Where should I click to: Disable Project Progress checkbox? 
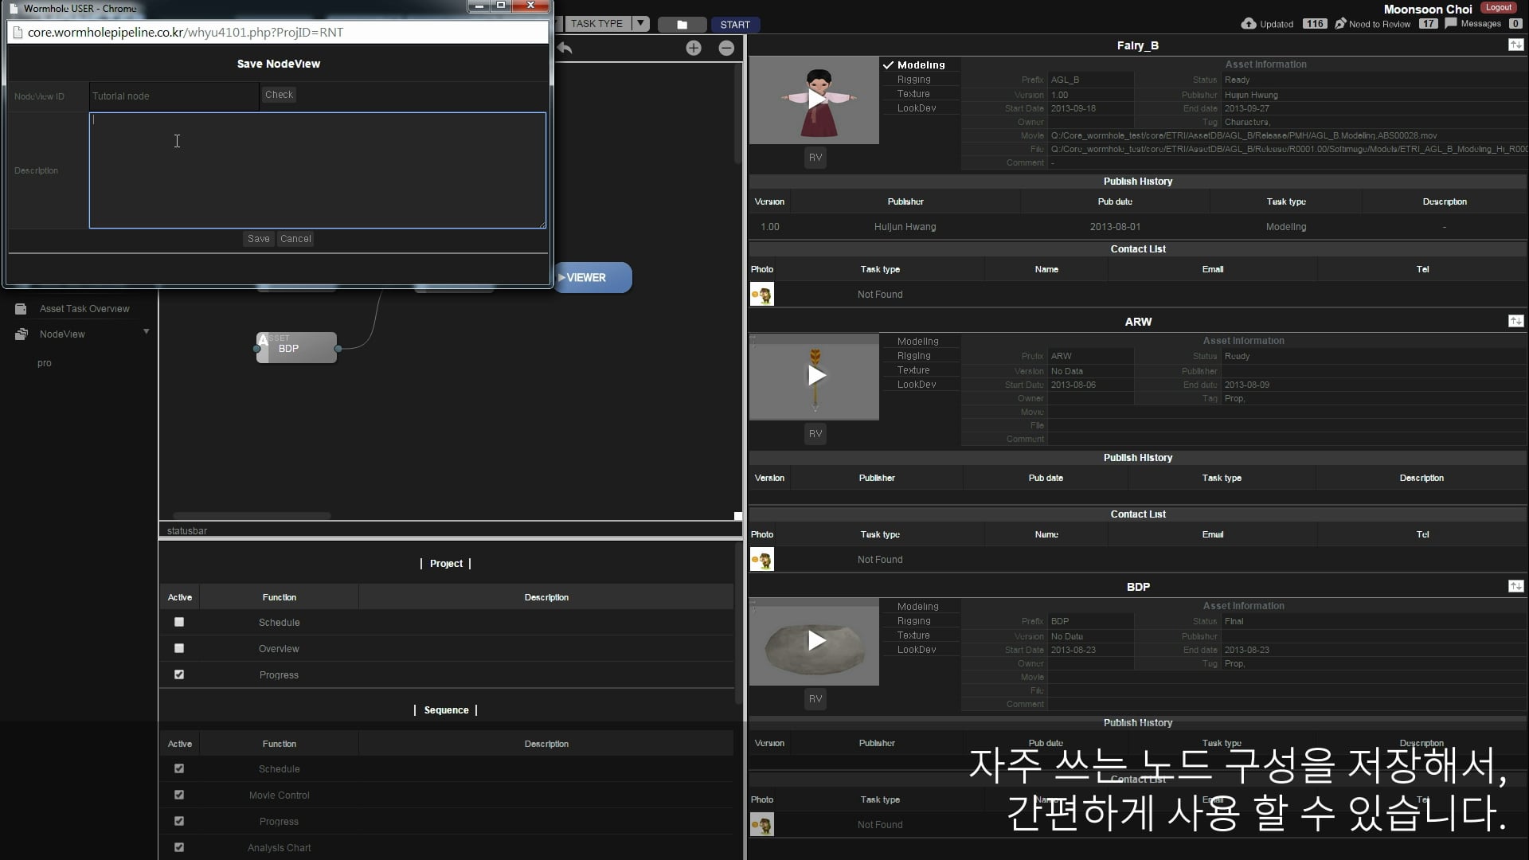click(x=179, y=674)
